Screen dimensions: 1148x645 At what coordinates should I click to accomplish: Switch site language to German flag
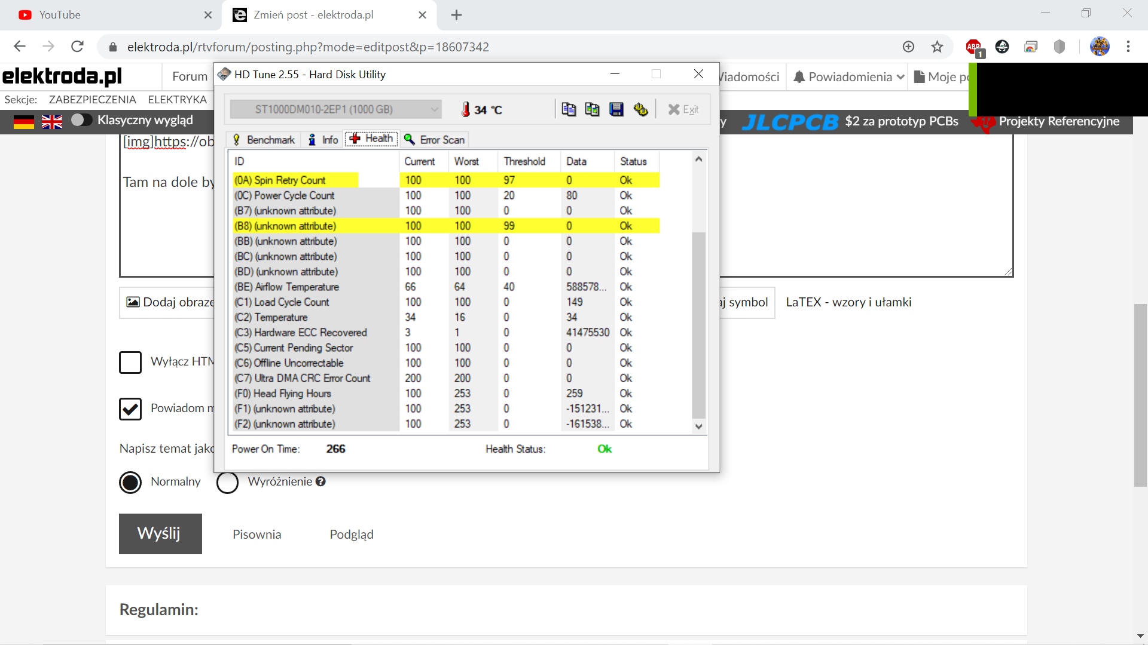click(24, 122)
